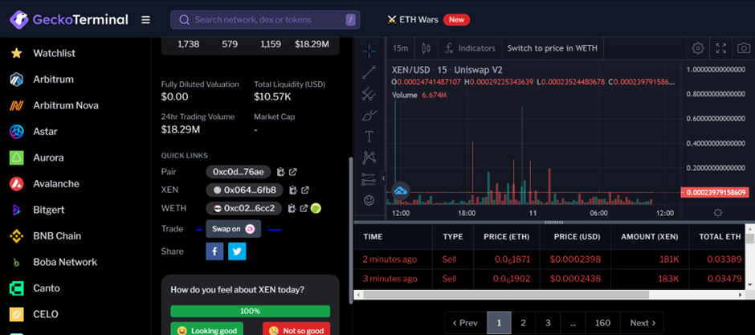
Task: Go to the previous trades page
Action: coord(466,323)
